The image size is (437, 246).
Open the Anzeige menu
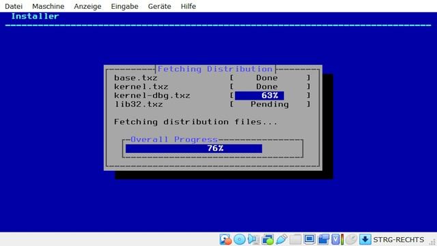[87, 6]
